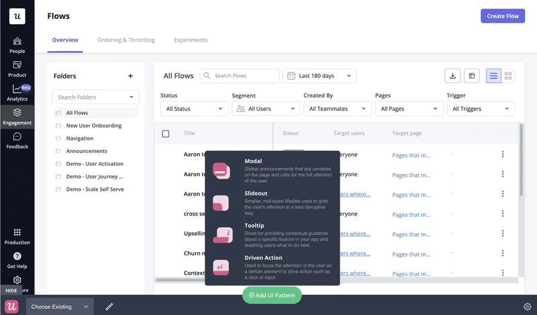Tick the select-all checkbox in the header

tap(165, 134)
